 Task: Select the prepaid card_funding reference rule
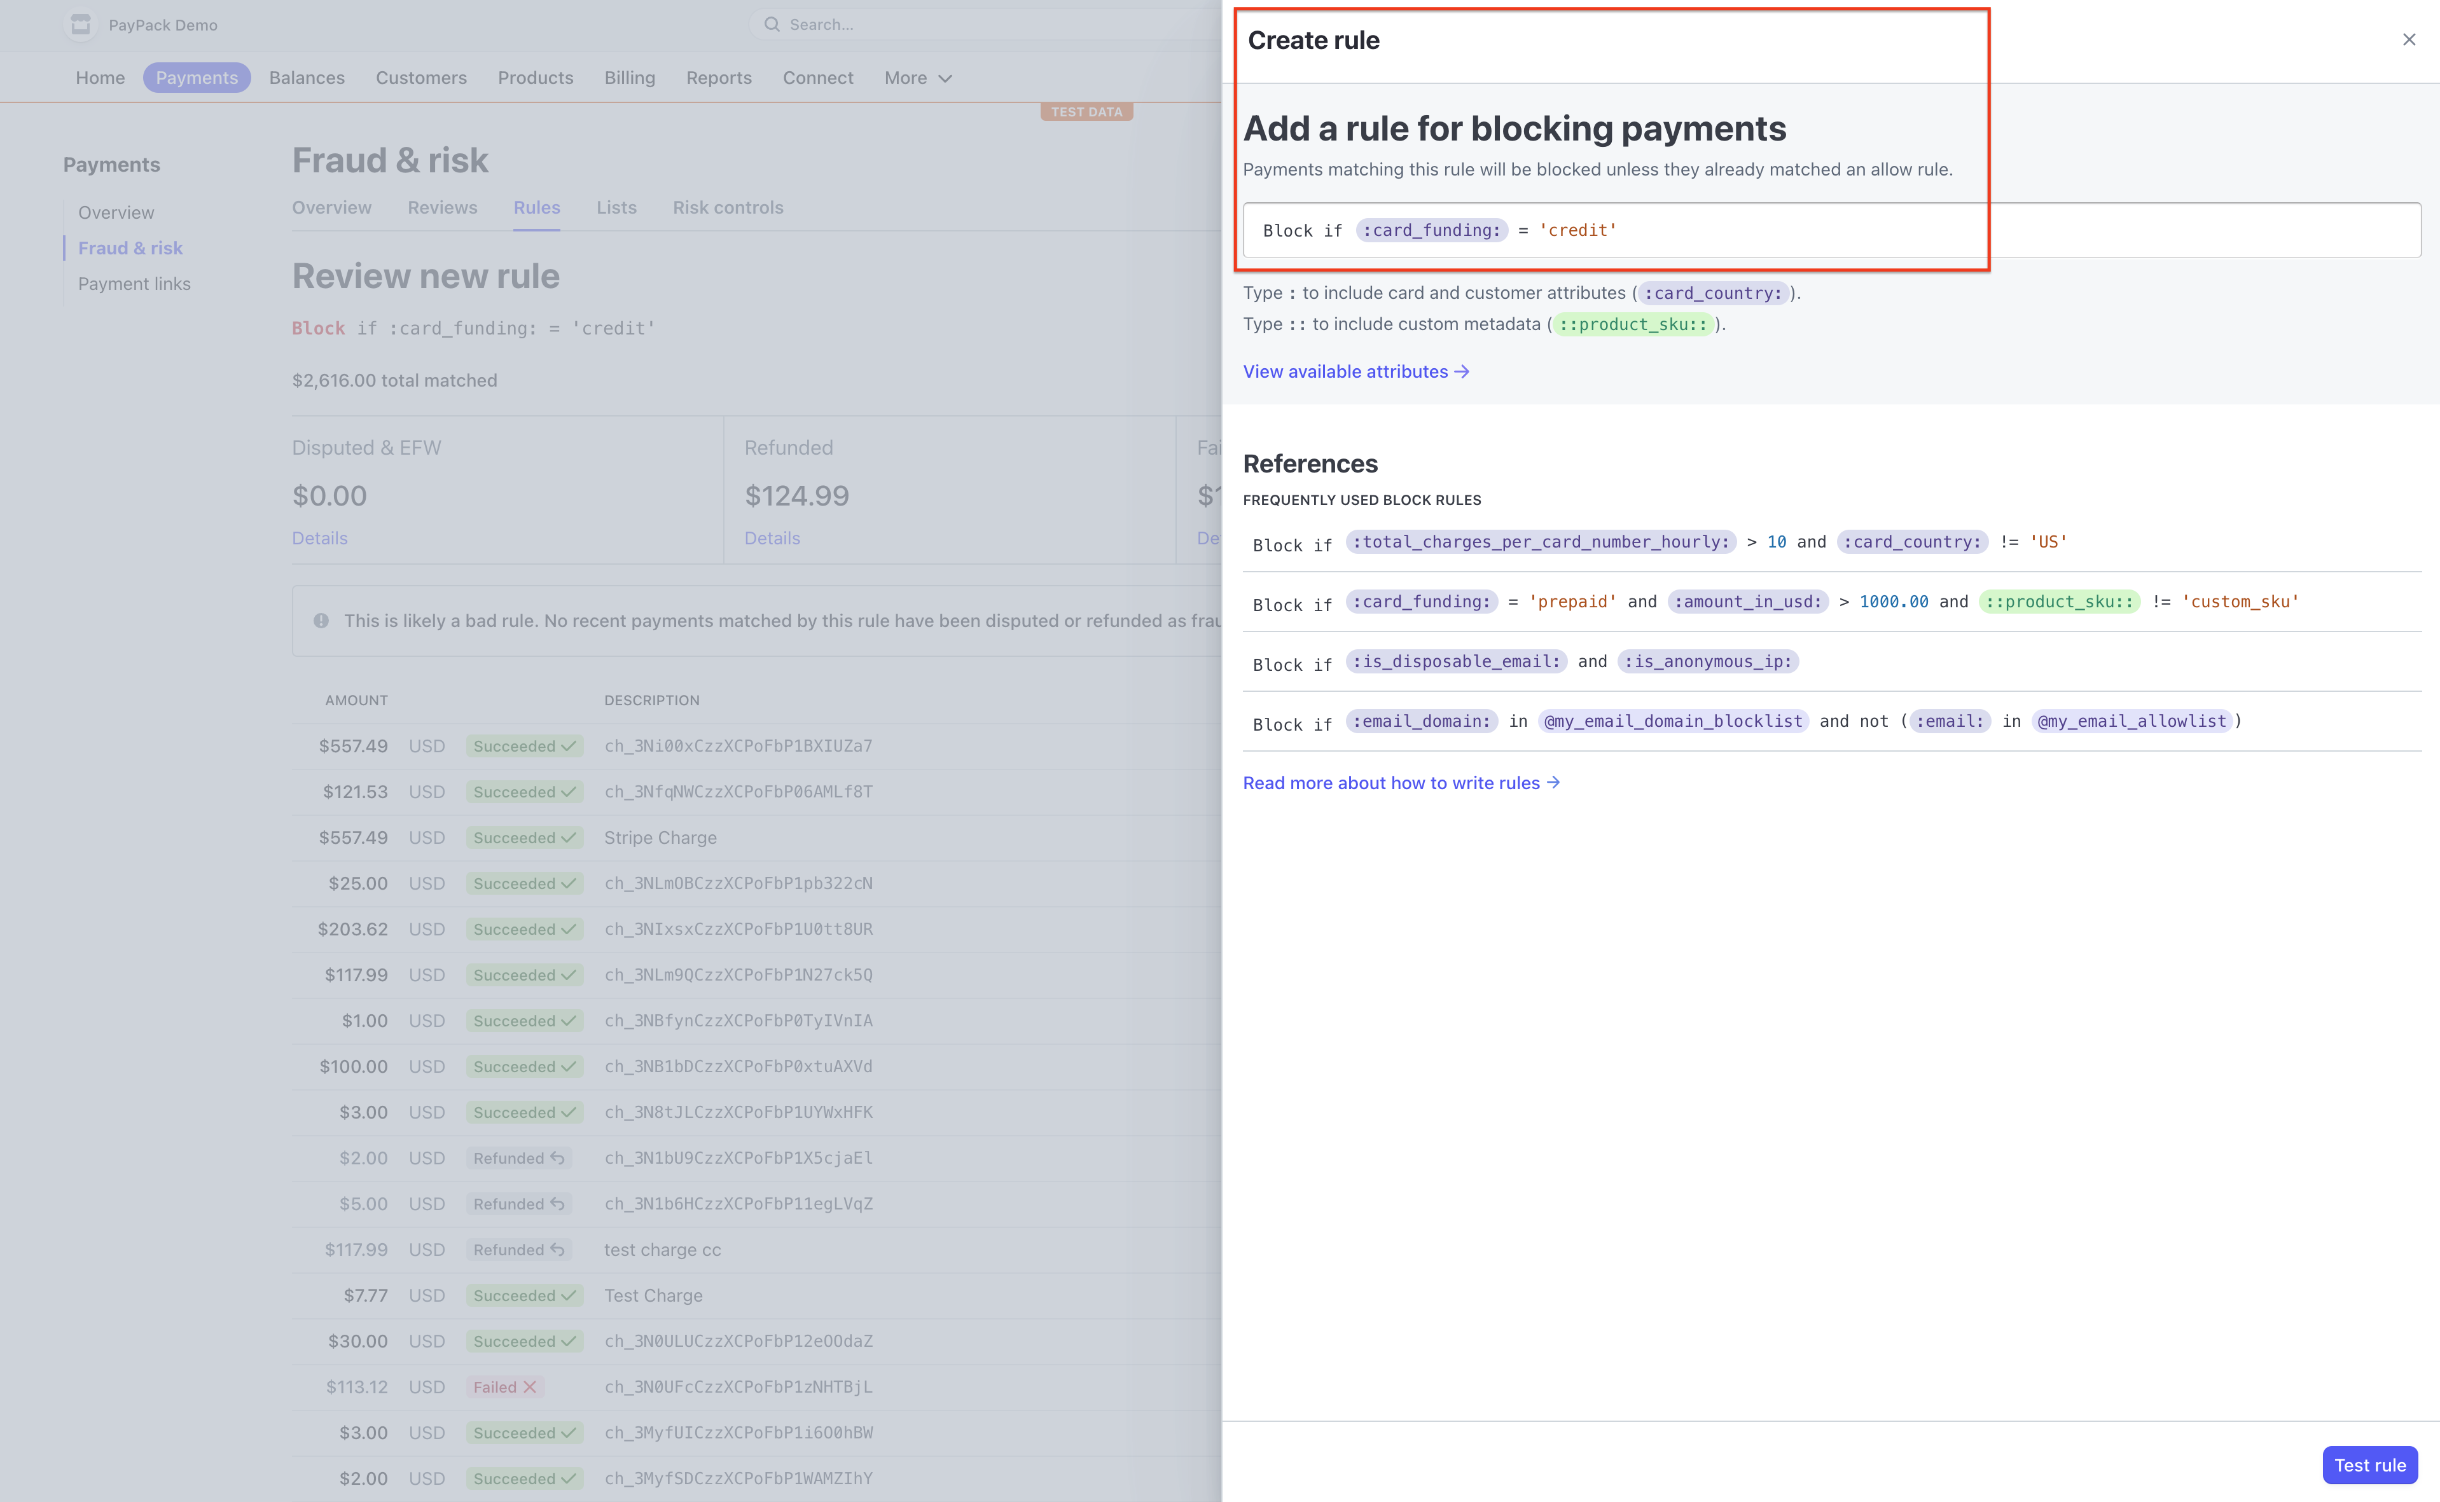point(1832,602)
